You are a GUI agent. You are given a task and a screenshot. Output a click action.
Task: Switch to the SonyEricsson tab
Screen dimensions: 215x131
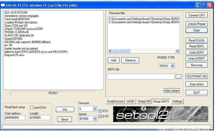click(115, 101)
